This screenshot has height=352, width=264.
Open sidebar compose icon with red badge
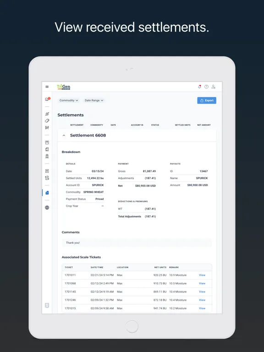47,99
